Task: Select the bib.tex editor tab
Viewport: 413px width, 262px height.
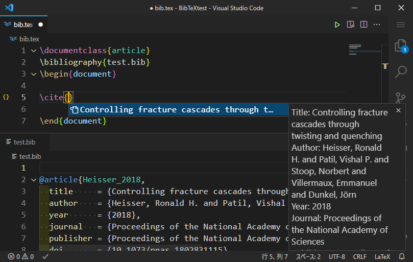Action: tap(22, 25)
